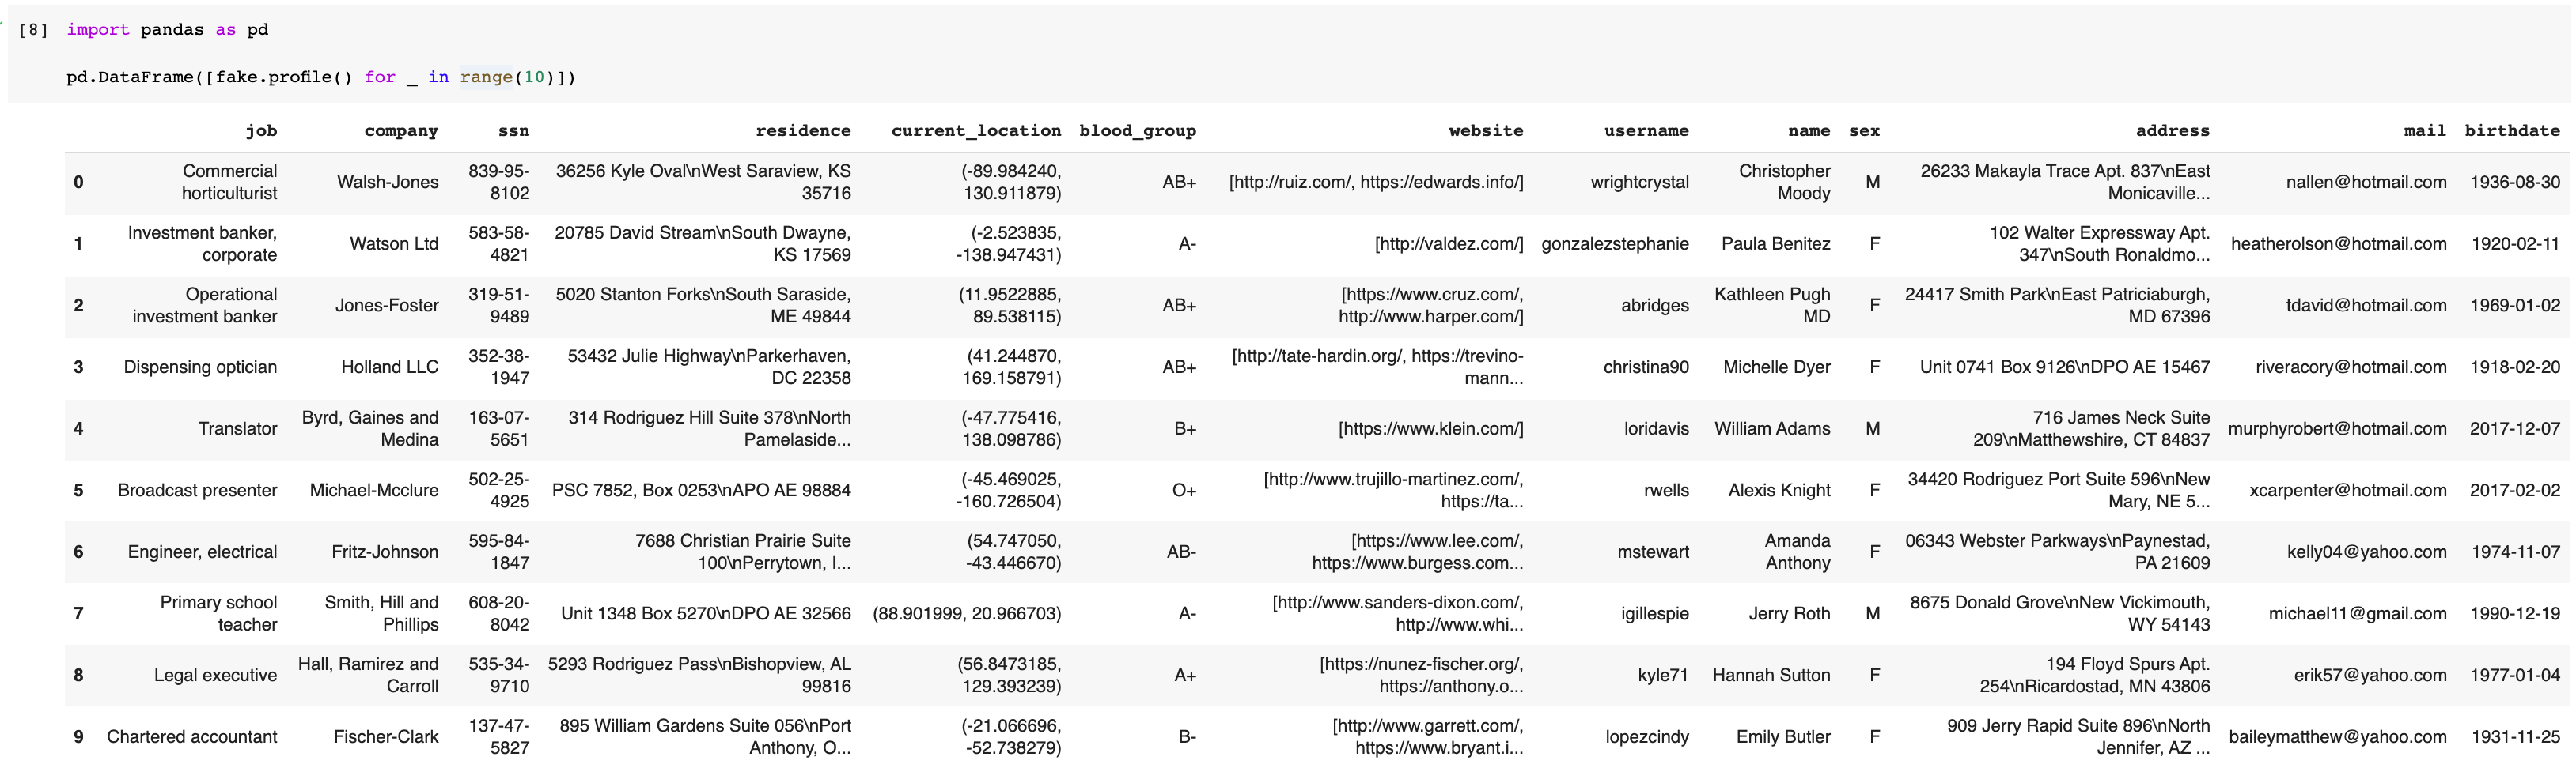The image size is (2576, 768).
Task: Click the username 'wrightcrystal'
Action: coord(1640,182)
